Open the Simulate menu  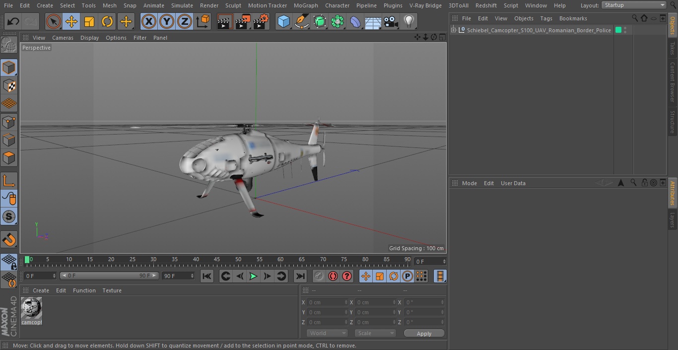(x=182, y=5)
